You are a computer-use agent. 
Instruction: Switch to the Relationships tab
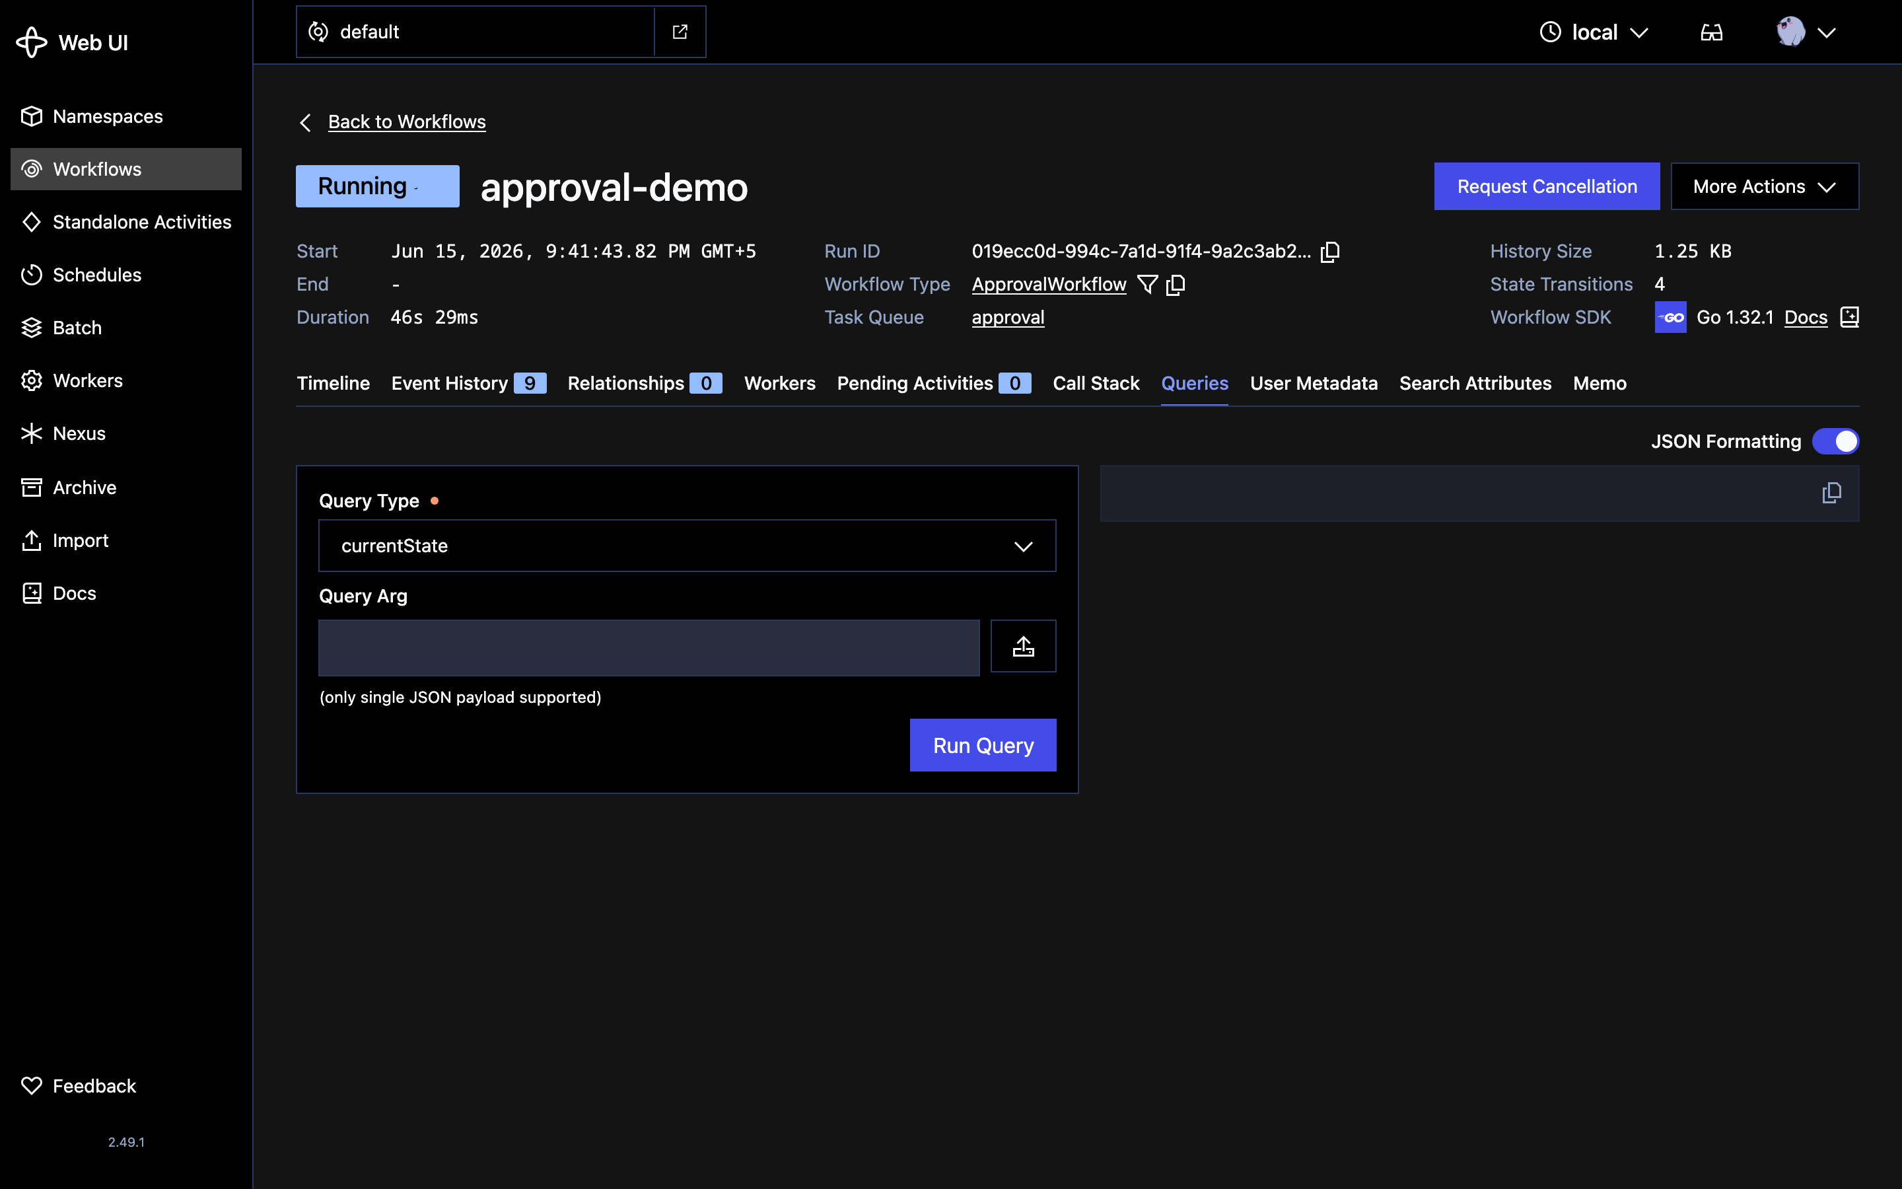[x=645, y=383]
